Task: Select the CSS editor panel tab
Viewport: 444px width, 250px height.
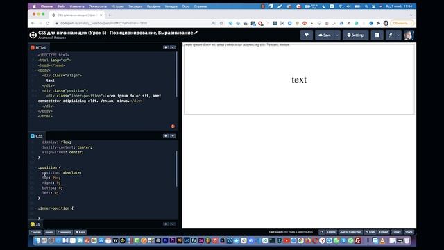Action: (x=37, y=136)
